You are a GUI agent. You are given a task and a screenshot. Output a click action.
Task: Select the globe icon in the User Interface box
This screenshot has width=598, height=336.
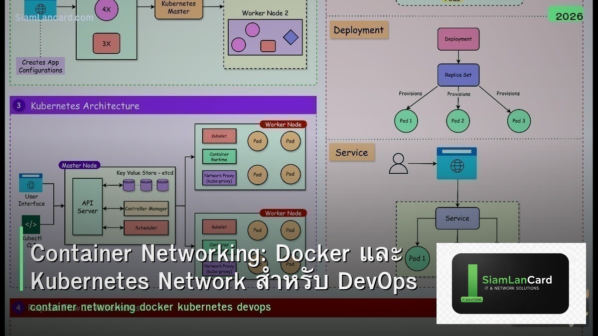point(30,184)
